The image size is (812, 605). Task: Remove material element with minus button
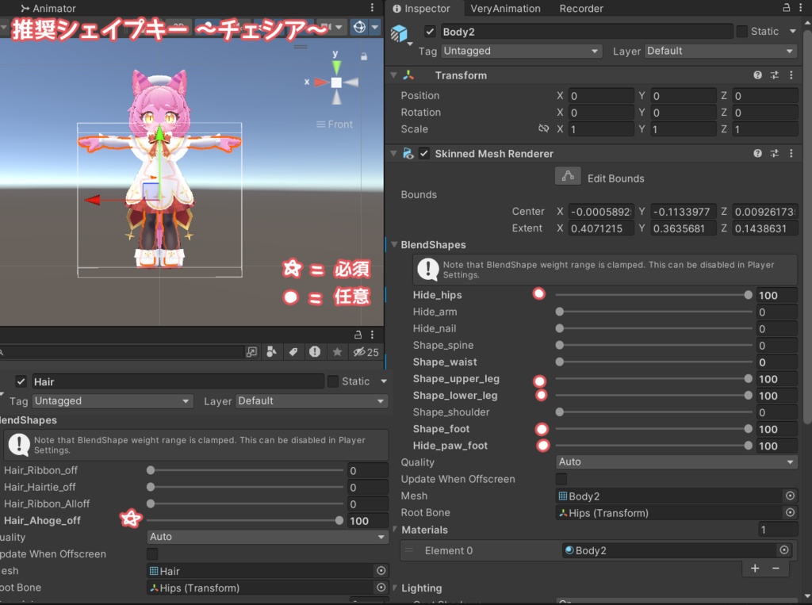(776, 569)
